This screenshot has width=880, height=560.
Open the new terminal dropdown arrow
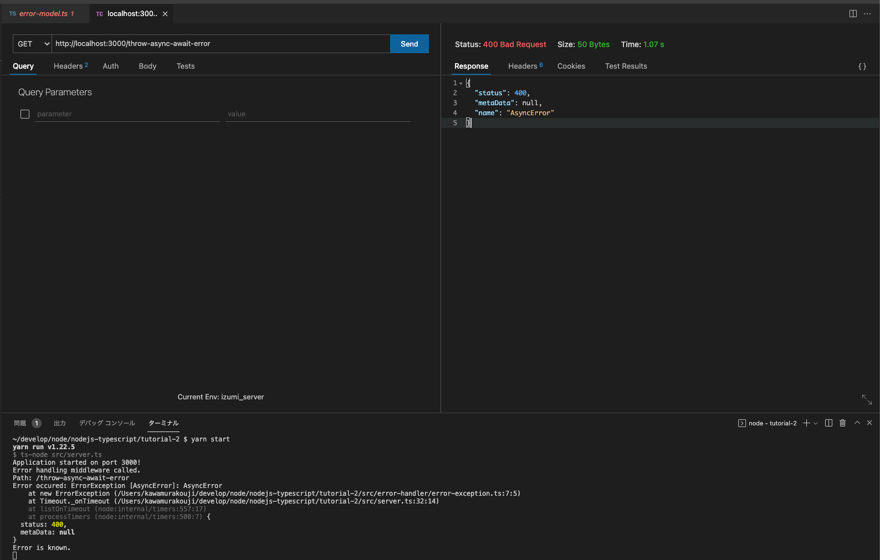click(x=816, y=423)
